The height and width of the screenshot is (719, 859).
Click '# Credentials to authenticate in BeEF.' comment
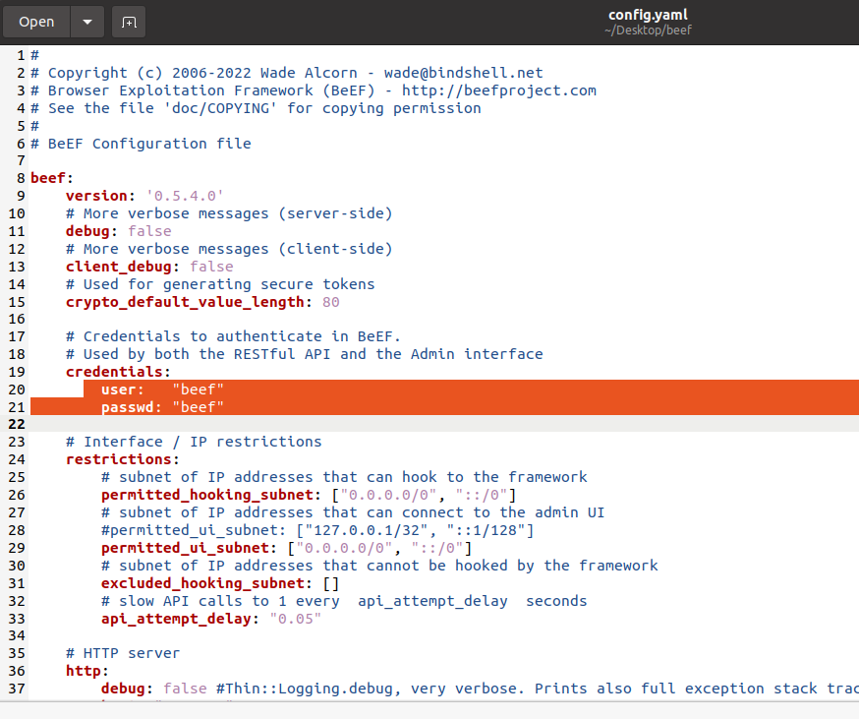(x=233, y=336)
